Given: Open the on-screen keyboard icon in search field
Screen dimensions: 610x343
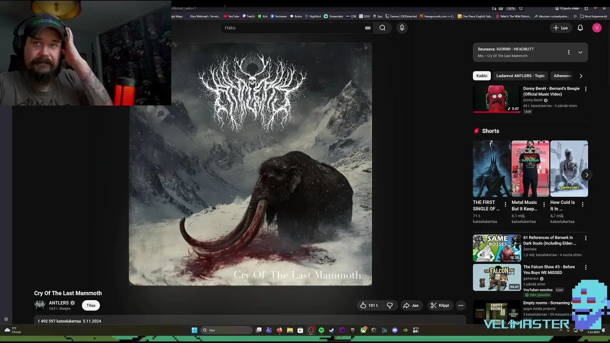Looking at the screenshot, I should [x=367, y=28].
